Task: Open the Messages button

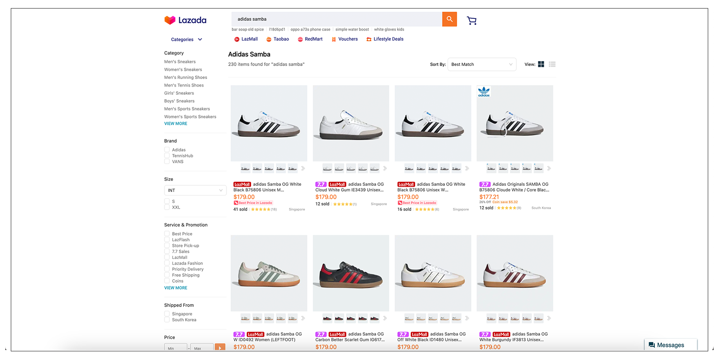Action: (670, 345)
